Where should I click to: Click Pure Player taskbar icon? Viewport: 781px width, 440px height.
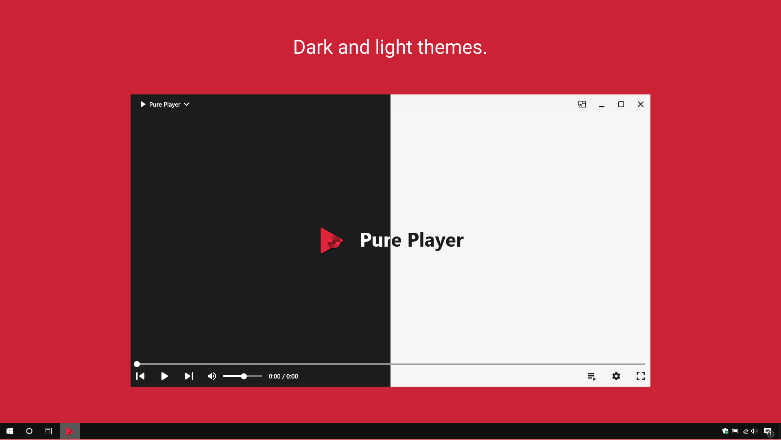(70, 431)
